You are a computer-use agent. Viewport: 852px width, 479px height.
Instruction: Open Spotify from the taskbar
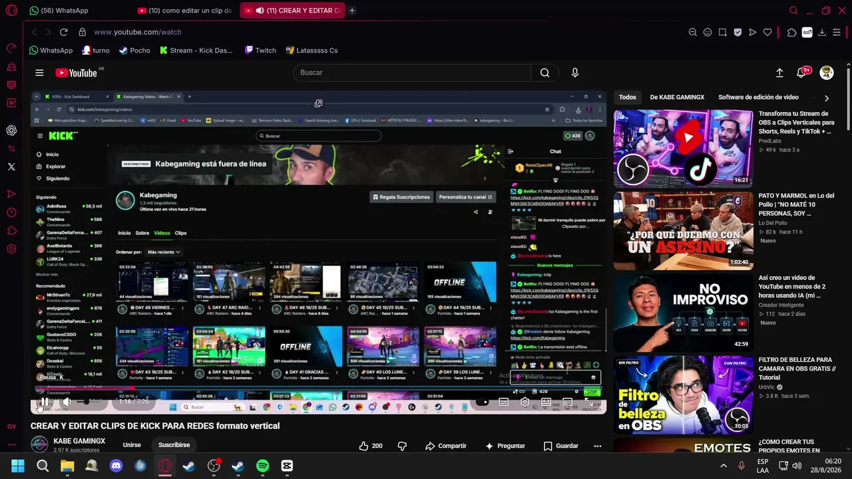[x=262, y=466]
